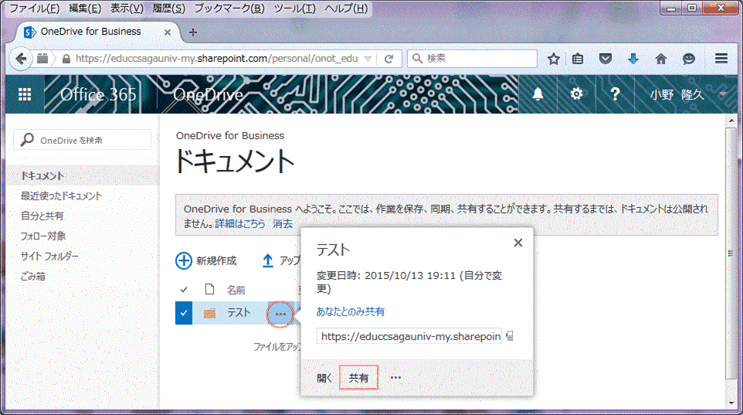
Task: Click 新規作成 to create new item
Action: [216, 260]
